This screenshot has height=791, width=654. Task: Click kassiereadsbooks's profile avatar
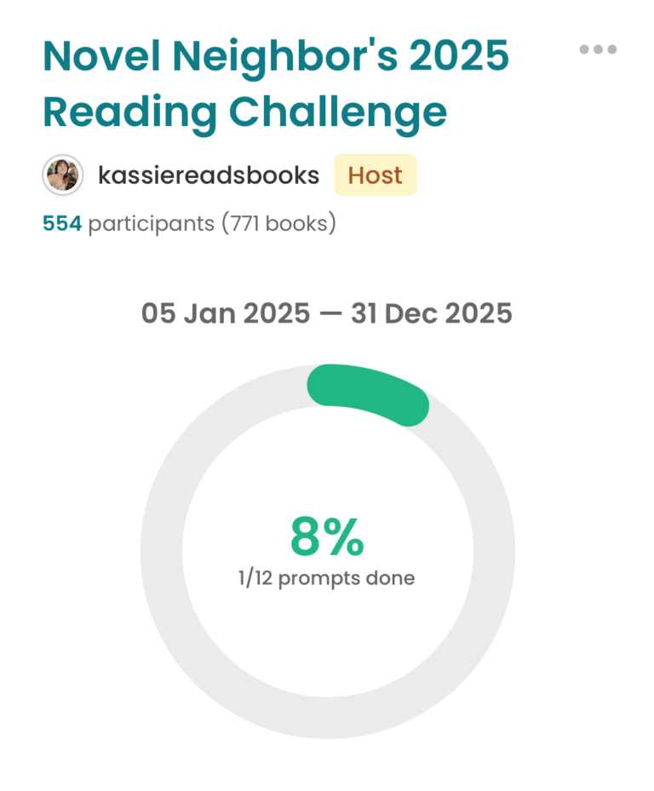pyautogui.click(x=63, y=175)
